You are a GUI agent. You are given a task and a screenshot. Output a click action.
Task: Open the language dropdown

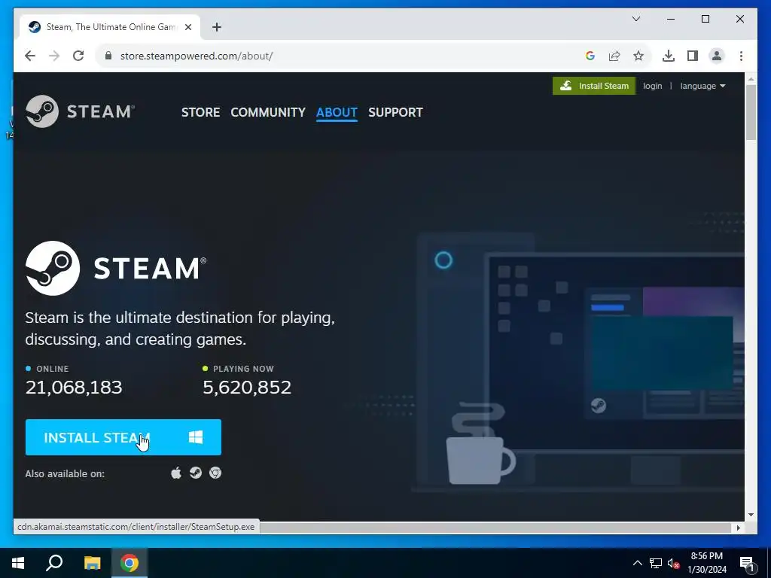(x=702, y=86)
